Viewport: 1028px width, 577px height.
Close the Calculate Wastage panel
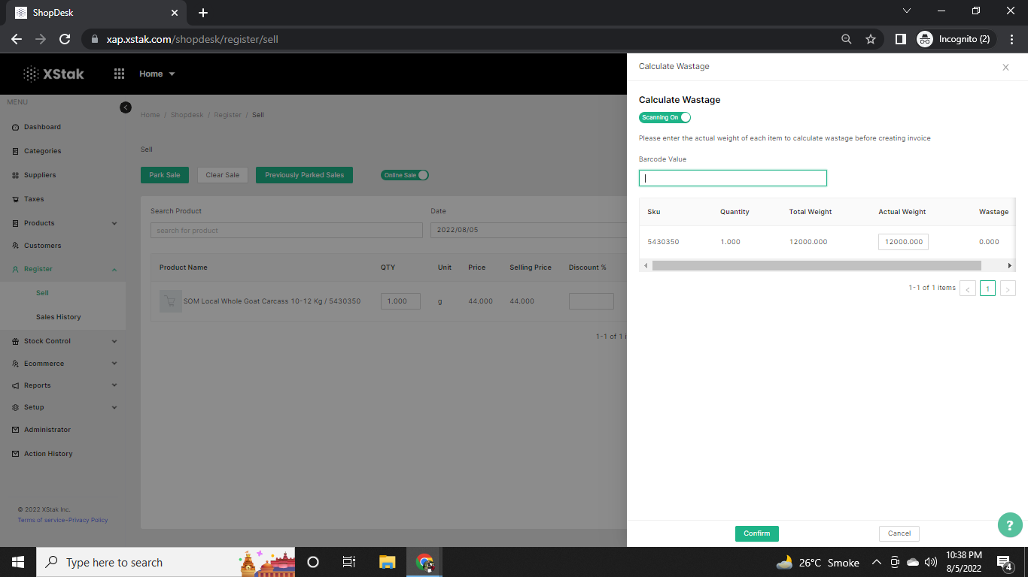tap(1005, 68)
